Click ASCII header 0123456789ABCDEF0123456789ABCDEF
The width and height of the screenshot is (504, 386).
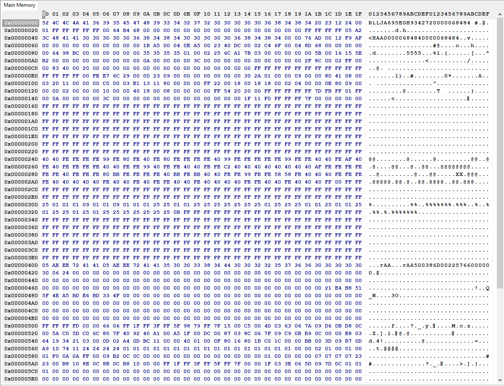(x=429, y=14)
